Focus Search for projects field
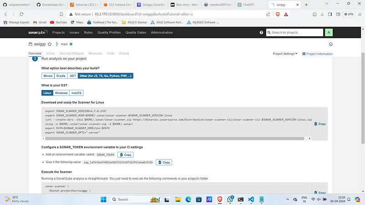 [294, 33]
